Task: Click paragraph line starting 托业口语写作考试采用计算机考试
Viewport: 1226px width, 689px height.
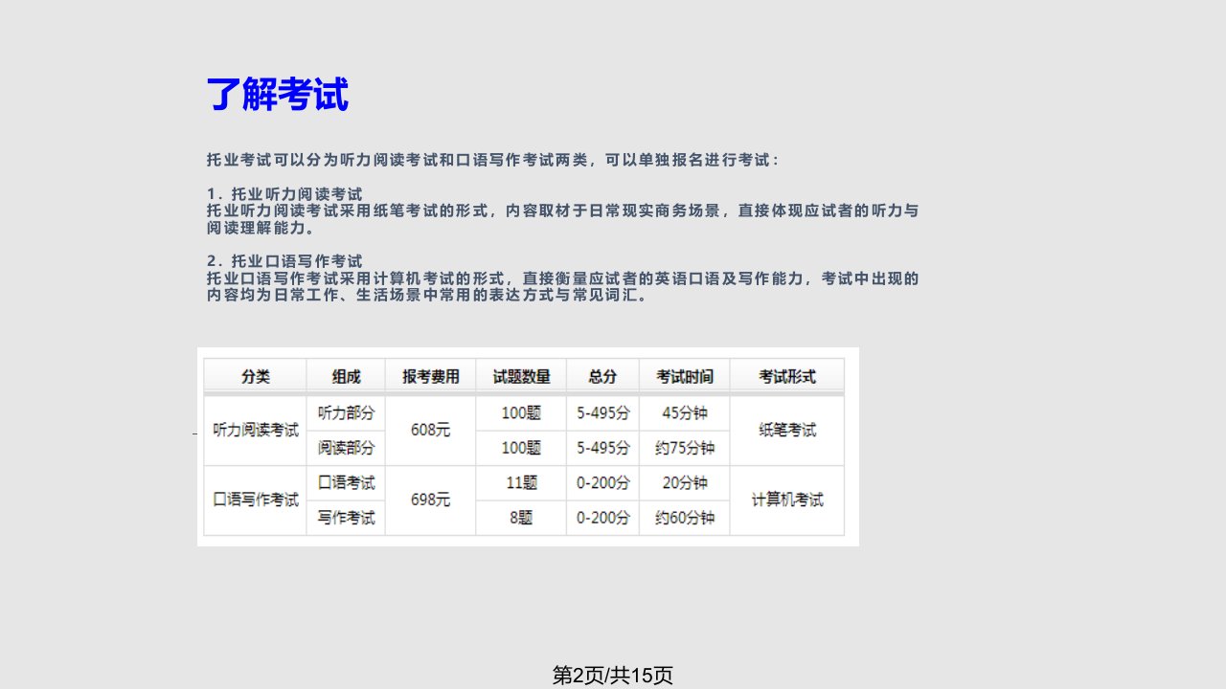Action: [562, 278]
